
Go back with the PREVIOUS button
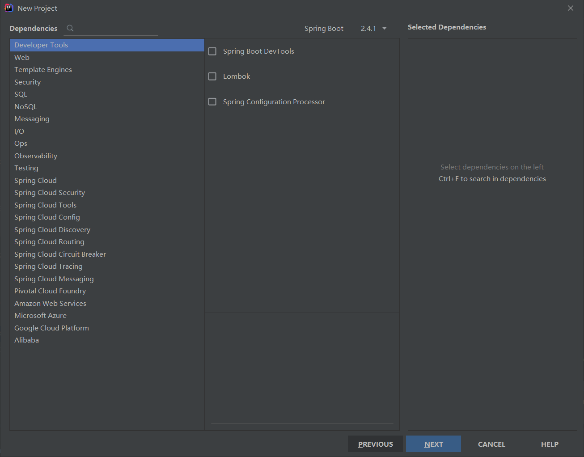(x=376, y=444)
